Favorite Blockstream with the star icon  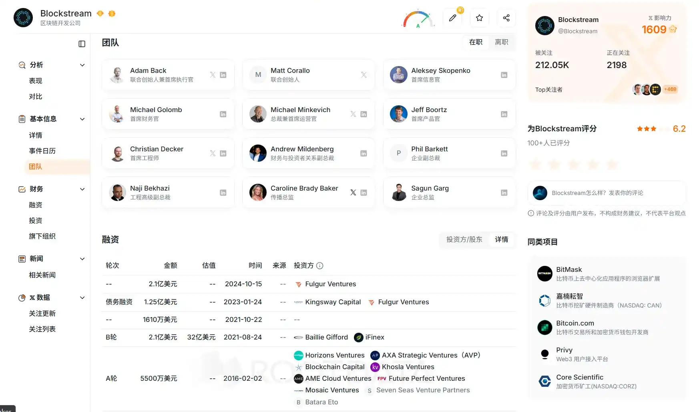(480, 18)
